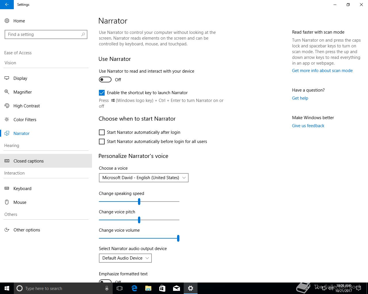Open Microsoft Store from taskbar

click(x=162, y=288)
